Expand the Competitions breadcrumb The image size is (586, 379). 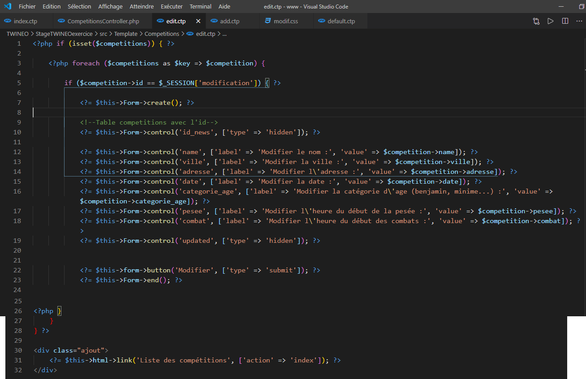click(162, 34)
